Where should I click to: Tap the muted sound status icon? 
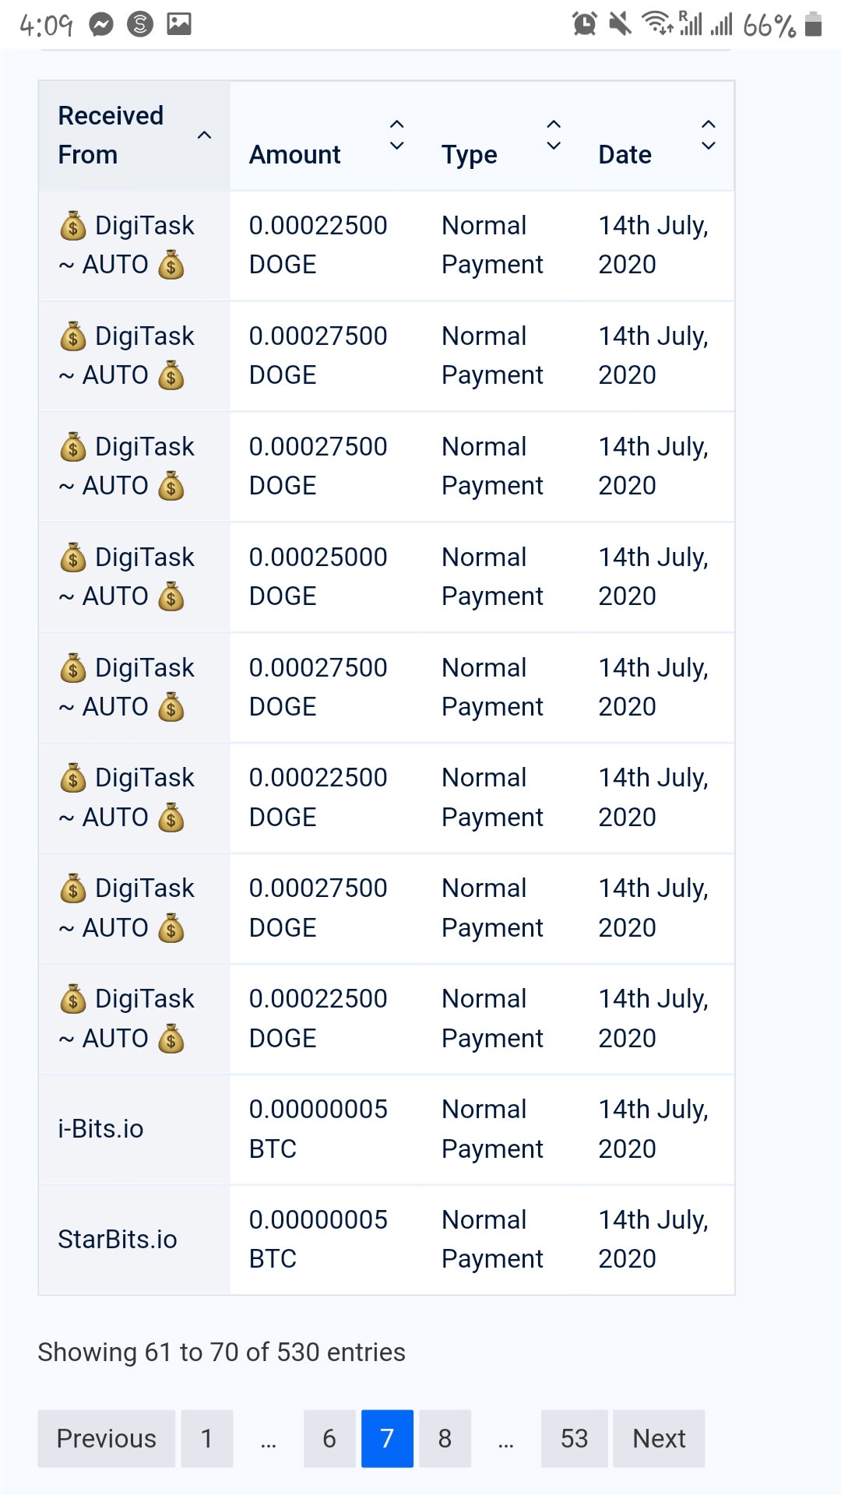620,24
